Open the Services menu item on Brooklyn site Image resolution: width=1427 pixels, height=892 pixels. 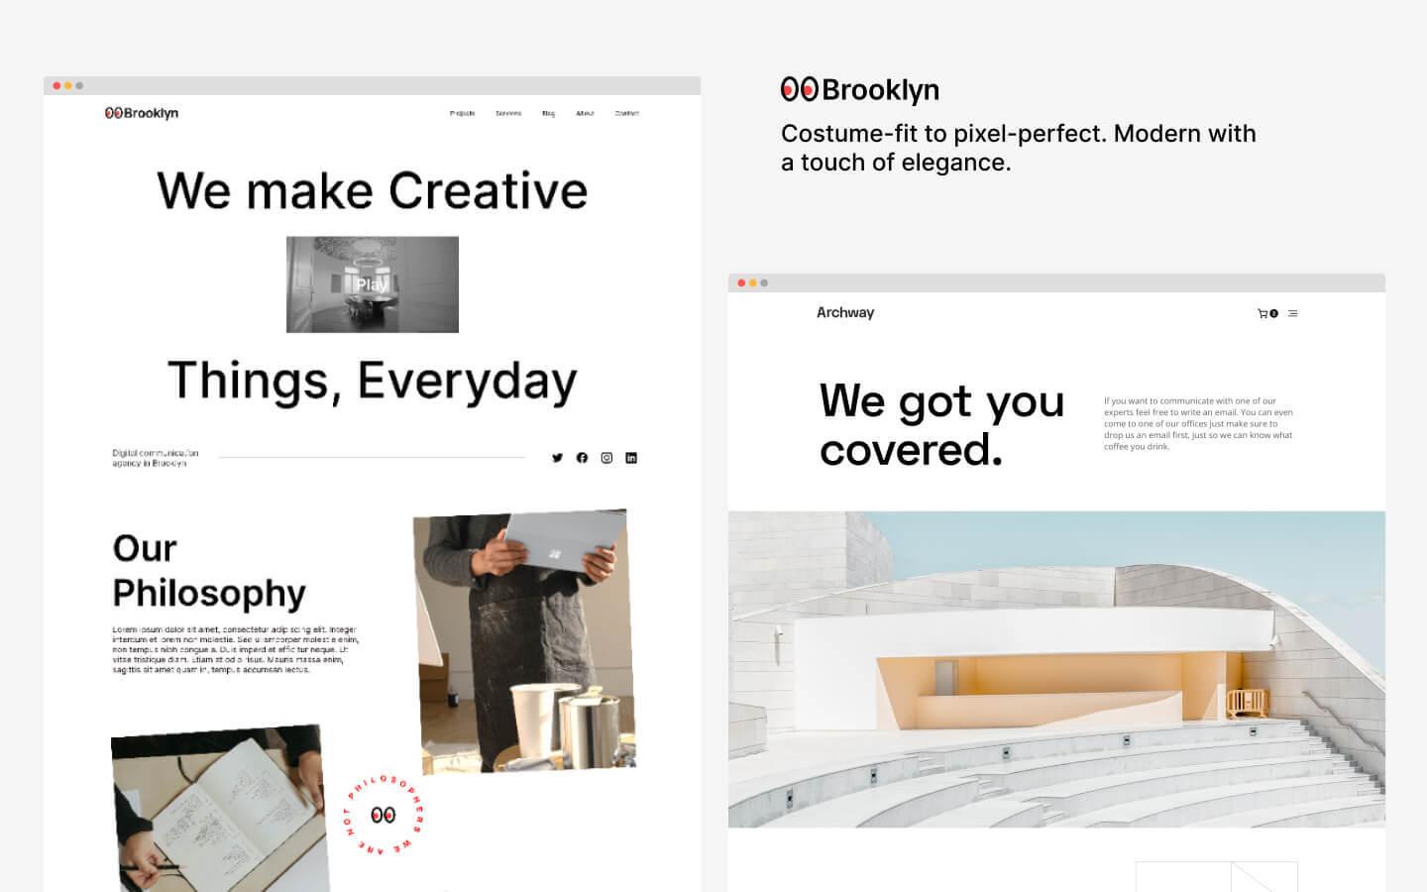click(x=508, y=113)
